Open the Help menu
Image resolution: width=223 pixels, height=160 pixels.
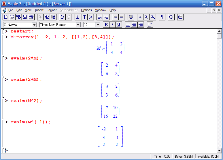point(112,10)
